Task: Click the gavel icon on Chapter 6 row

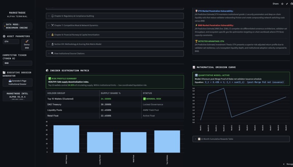Action: pyautogui.click(x=52, y=16)
